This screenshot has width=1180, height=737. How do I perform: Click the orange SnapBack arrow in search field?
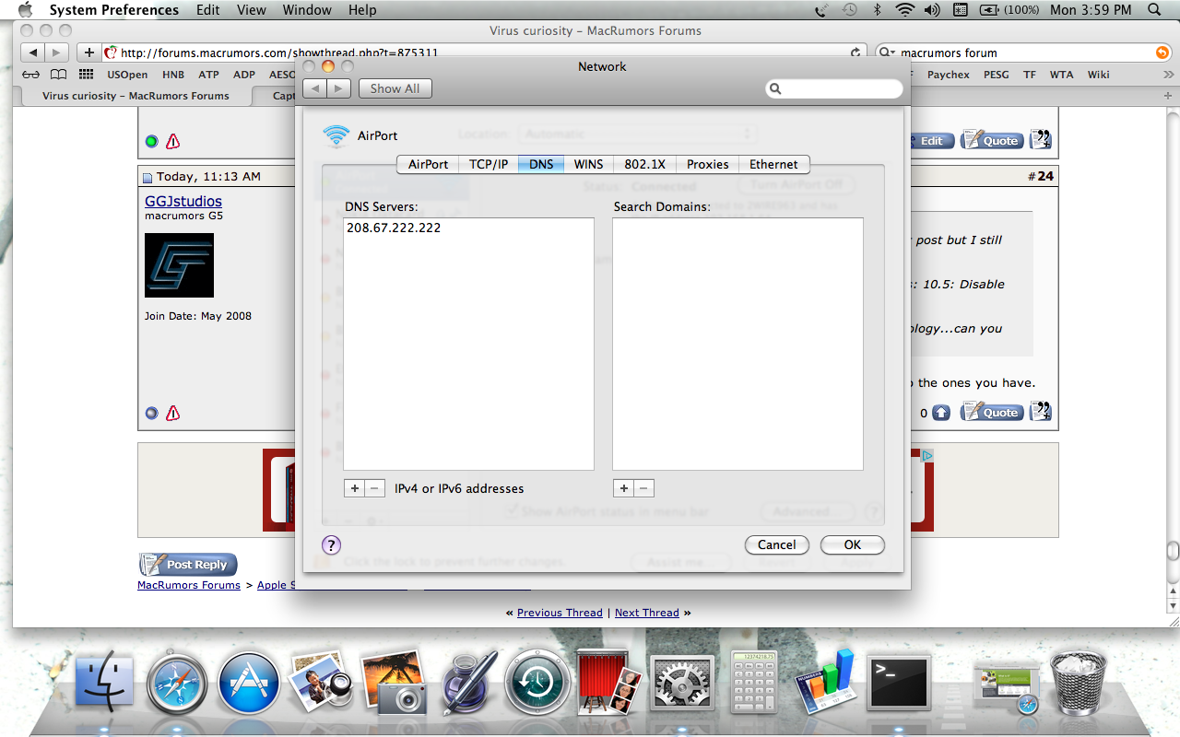1162,53
